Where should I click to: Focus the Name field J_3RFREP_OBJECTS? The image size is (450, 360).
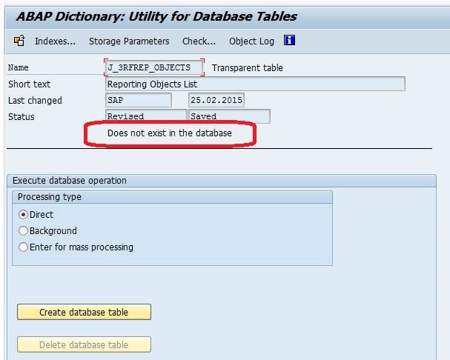[x=153, y=67]
